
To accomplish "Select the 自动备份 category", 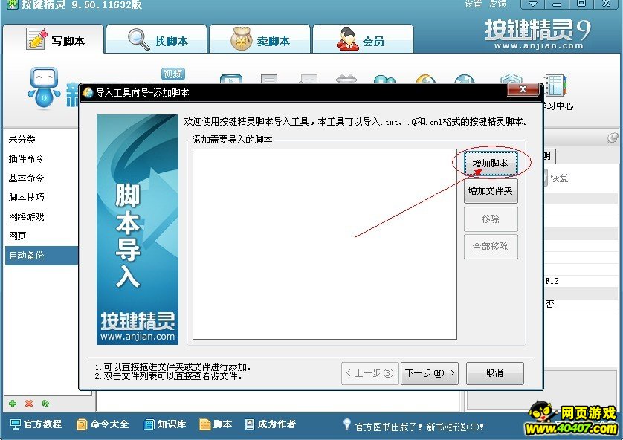I will (x=42, y=256).
